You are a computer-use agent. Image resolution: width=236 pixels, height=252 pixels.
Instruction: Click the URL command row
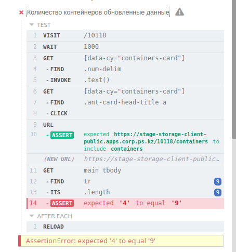125,125
